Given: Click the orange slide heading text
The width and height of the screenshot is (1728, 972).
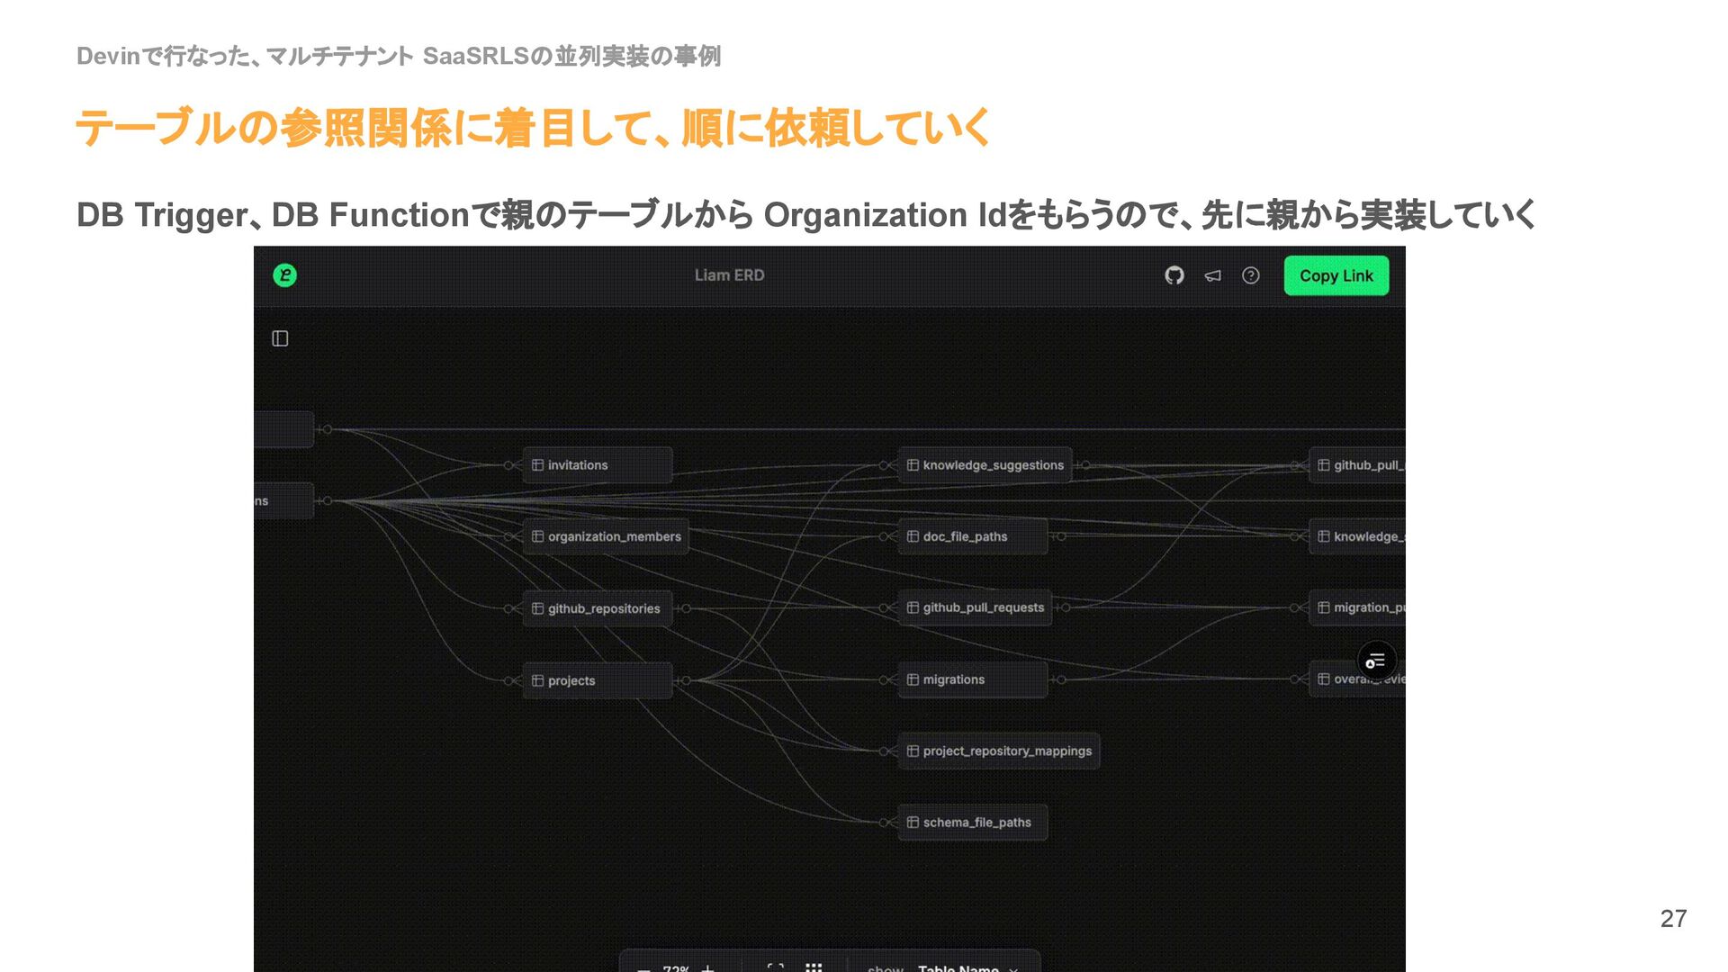Looking at the screenshot, I should tap(533, 128).
